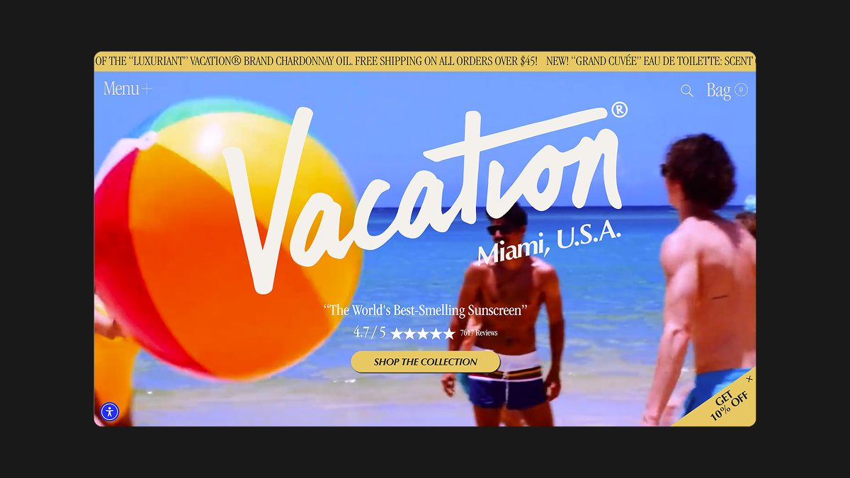
Task: Open the accessibility widget icon
Action: 110,411
